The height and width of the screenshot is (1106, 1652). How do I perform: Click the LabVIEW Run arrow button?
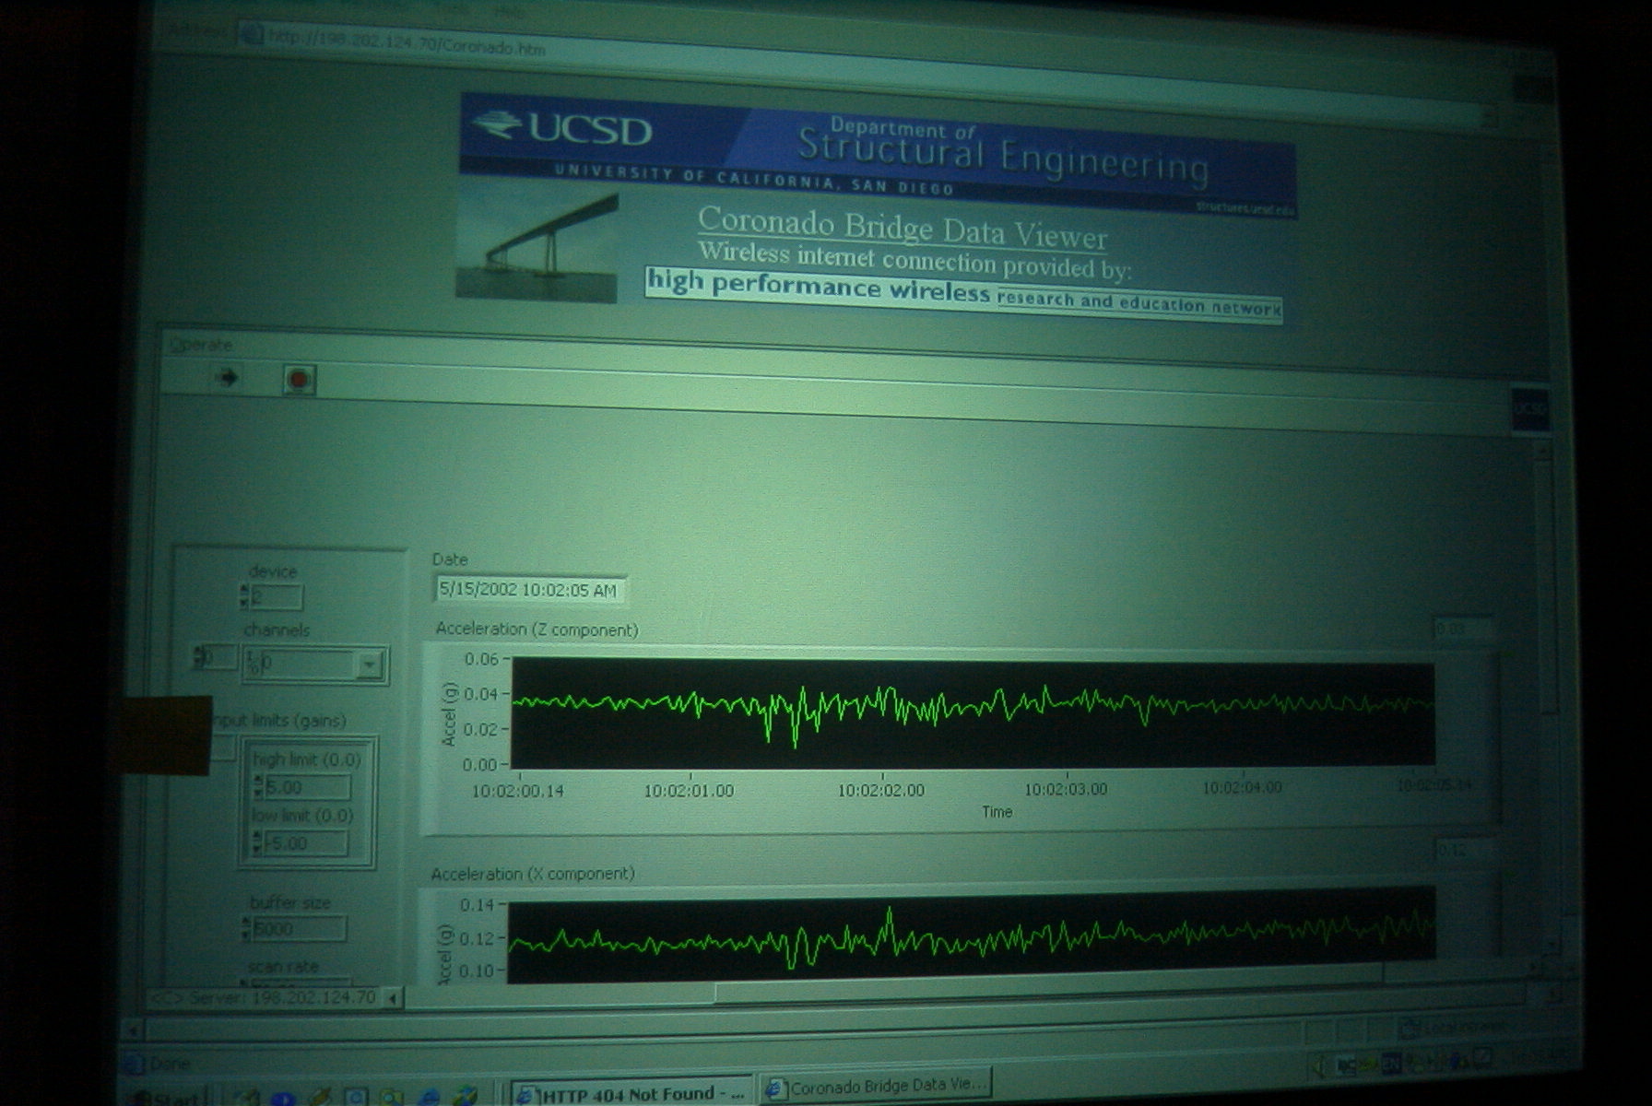pyautogui.click(x=227, y=377)
